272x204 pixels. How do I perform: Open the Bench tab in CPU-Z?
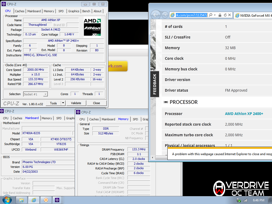point(86,11)
